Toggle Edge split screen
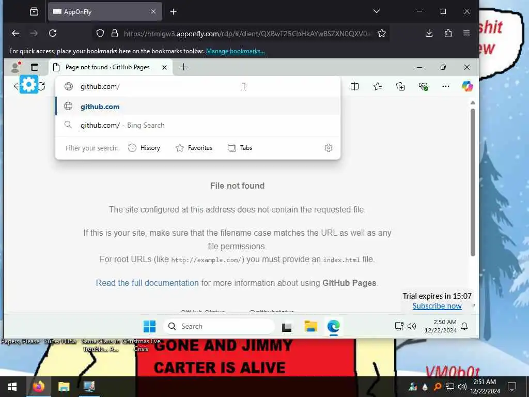This screenshot has width=529, height=397. tap(354, 86)
